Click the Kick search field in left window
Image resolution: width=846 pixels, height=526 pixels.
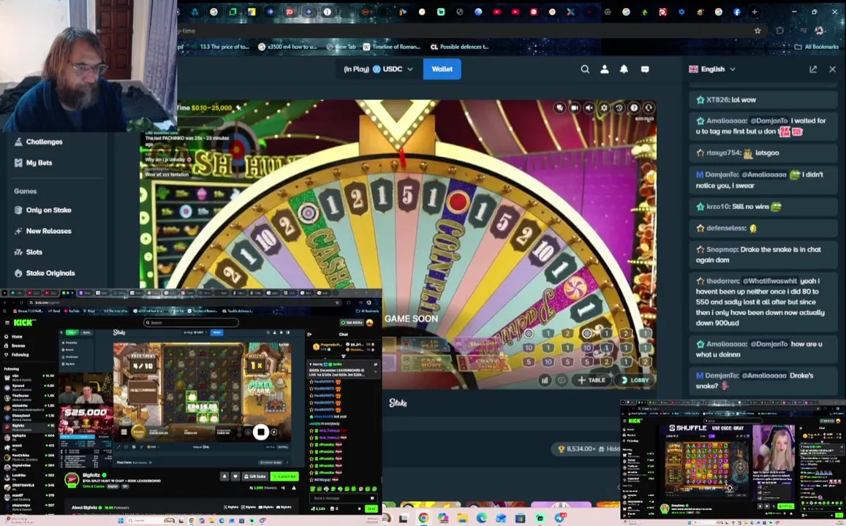[x=191, y=322]
